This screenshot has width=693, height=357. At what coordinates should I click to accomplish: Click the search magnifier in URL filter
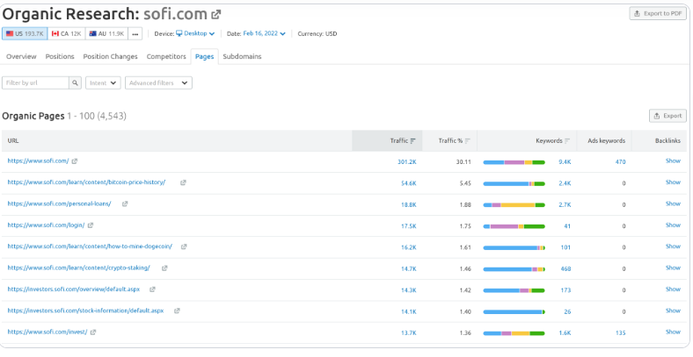point(75,82)
